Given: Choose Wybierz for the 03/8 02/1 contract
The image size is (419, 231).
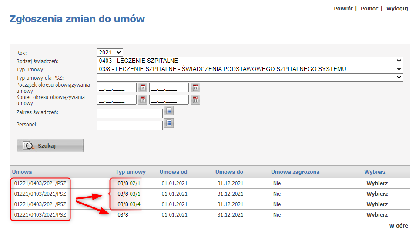Looking at the screenshot, I should click(377, 183).
